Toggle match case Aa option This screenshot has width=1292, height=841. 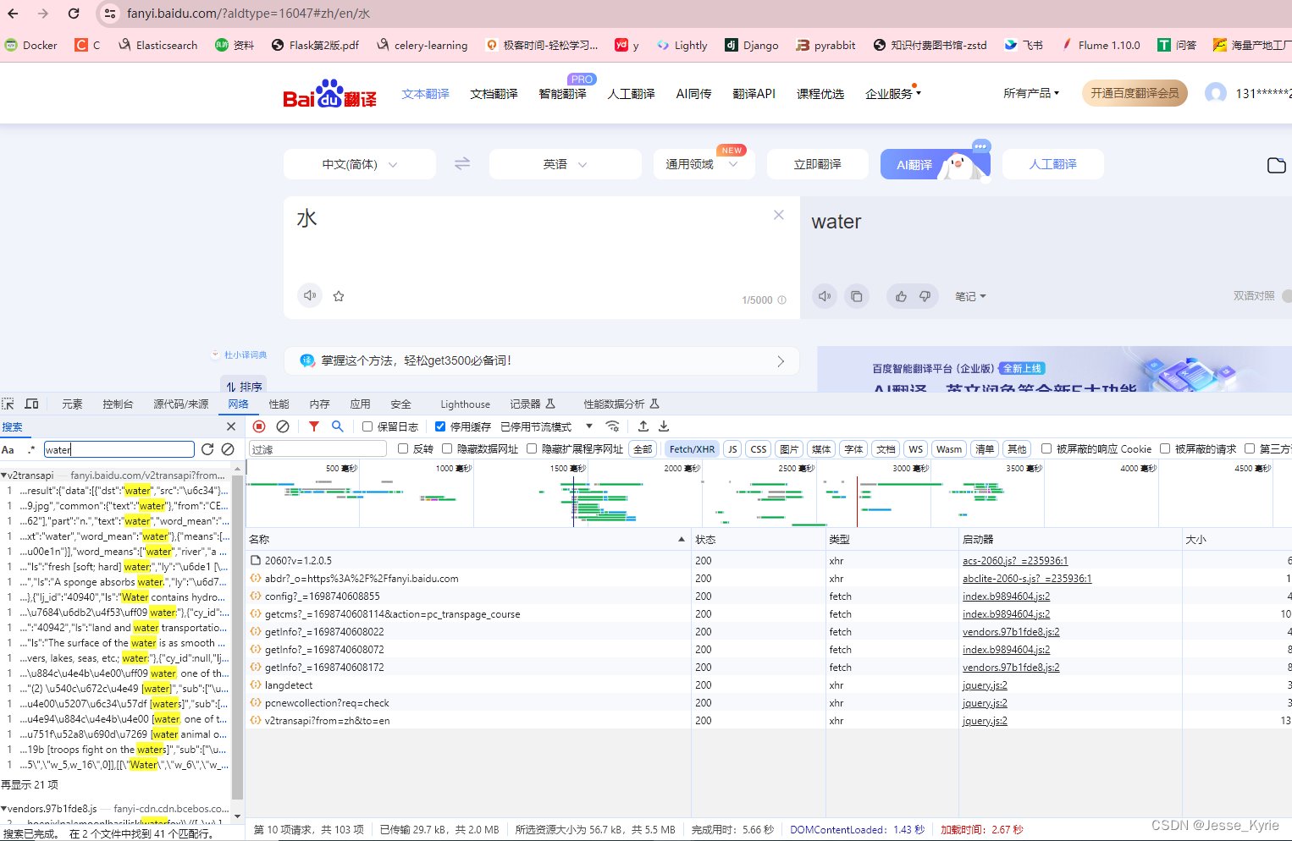8,449
